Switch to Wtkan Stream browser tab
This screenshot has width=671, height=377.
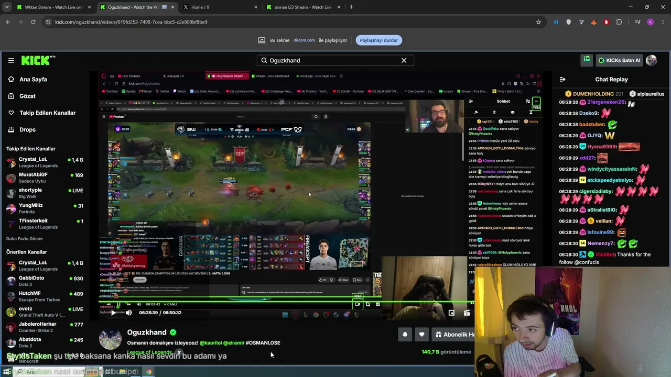53,7
